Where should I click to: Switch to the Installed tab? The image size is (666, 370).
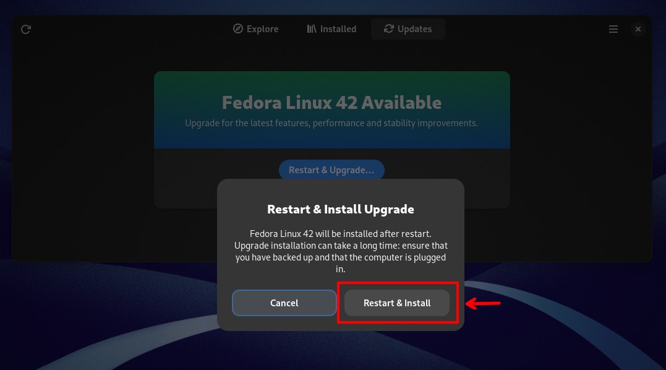tap(331, 29)
